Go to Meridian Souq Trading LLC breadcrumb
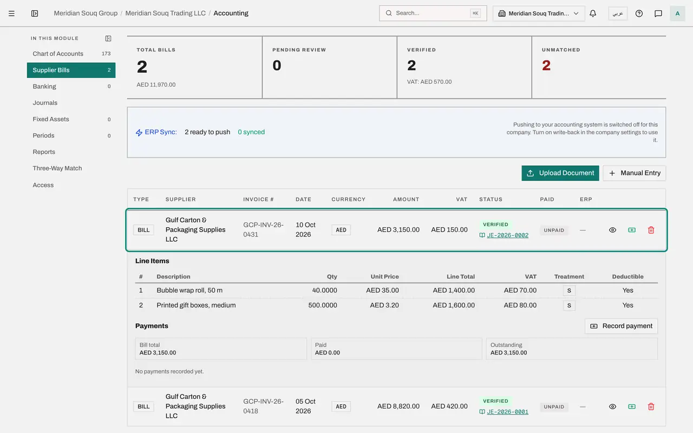 tap(165, 13)
